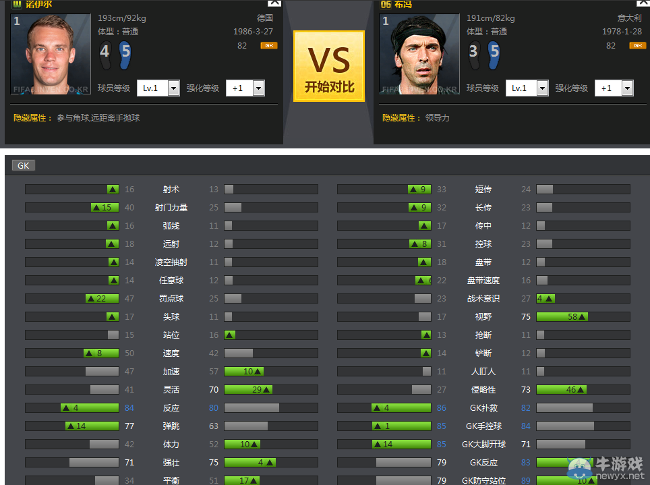Click Neuer's player portrait
Viewport: 650px width, 485px height.
click(x=51, y=55)
